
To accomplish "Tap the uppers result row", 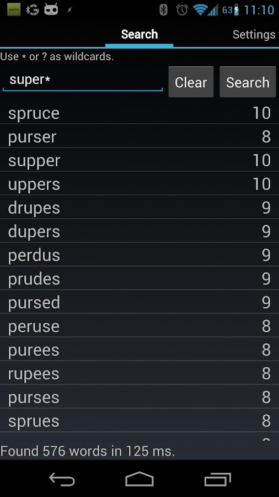I will coord(139,184).
